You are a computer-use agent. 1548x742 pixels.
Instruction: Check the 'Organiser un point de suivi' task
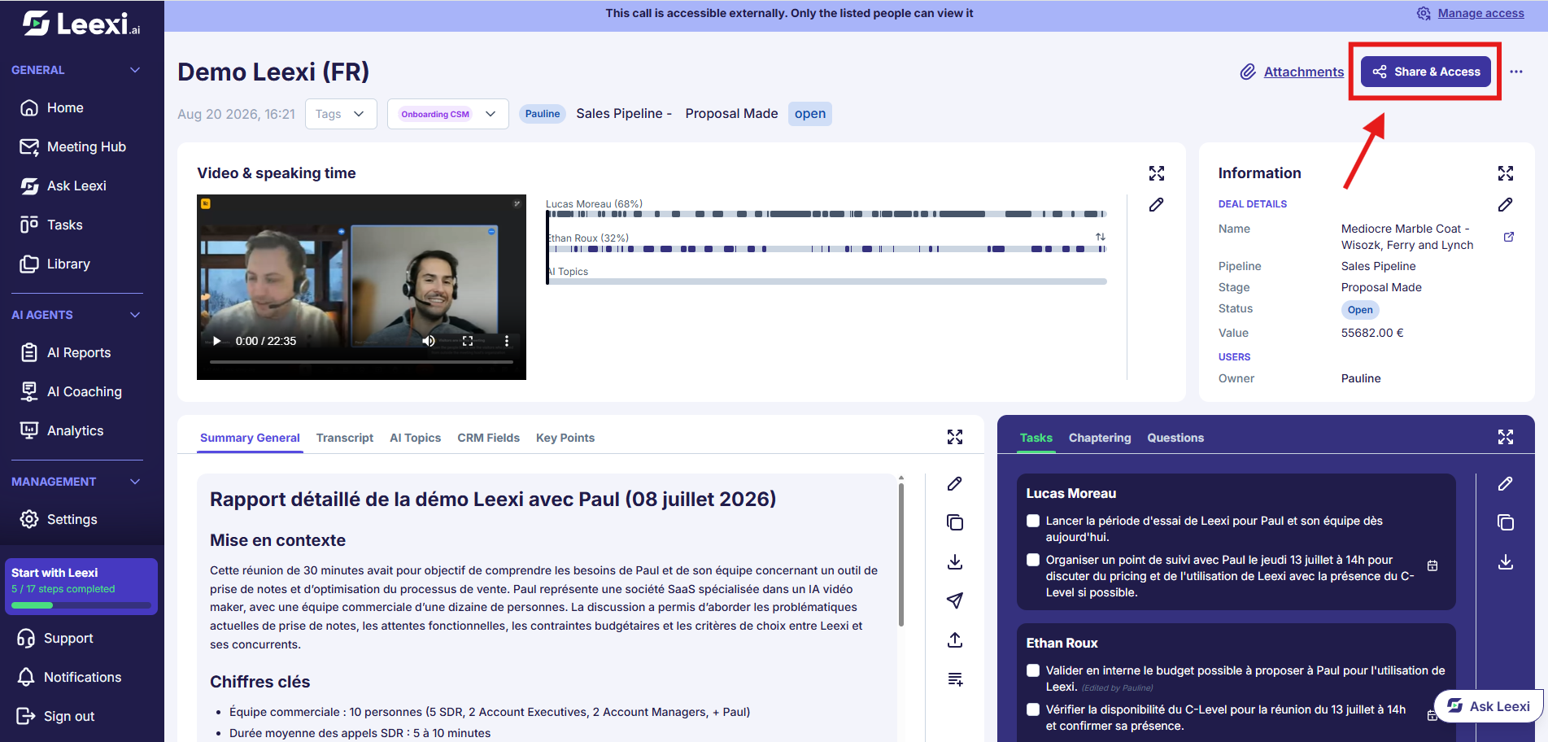[1033, 560]
